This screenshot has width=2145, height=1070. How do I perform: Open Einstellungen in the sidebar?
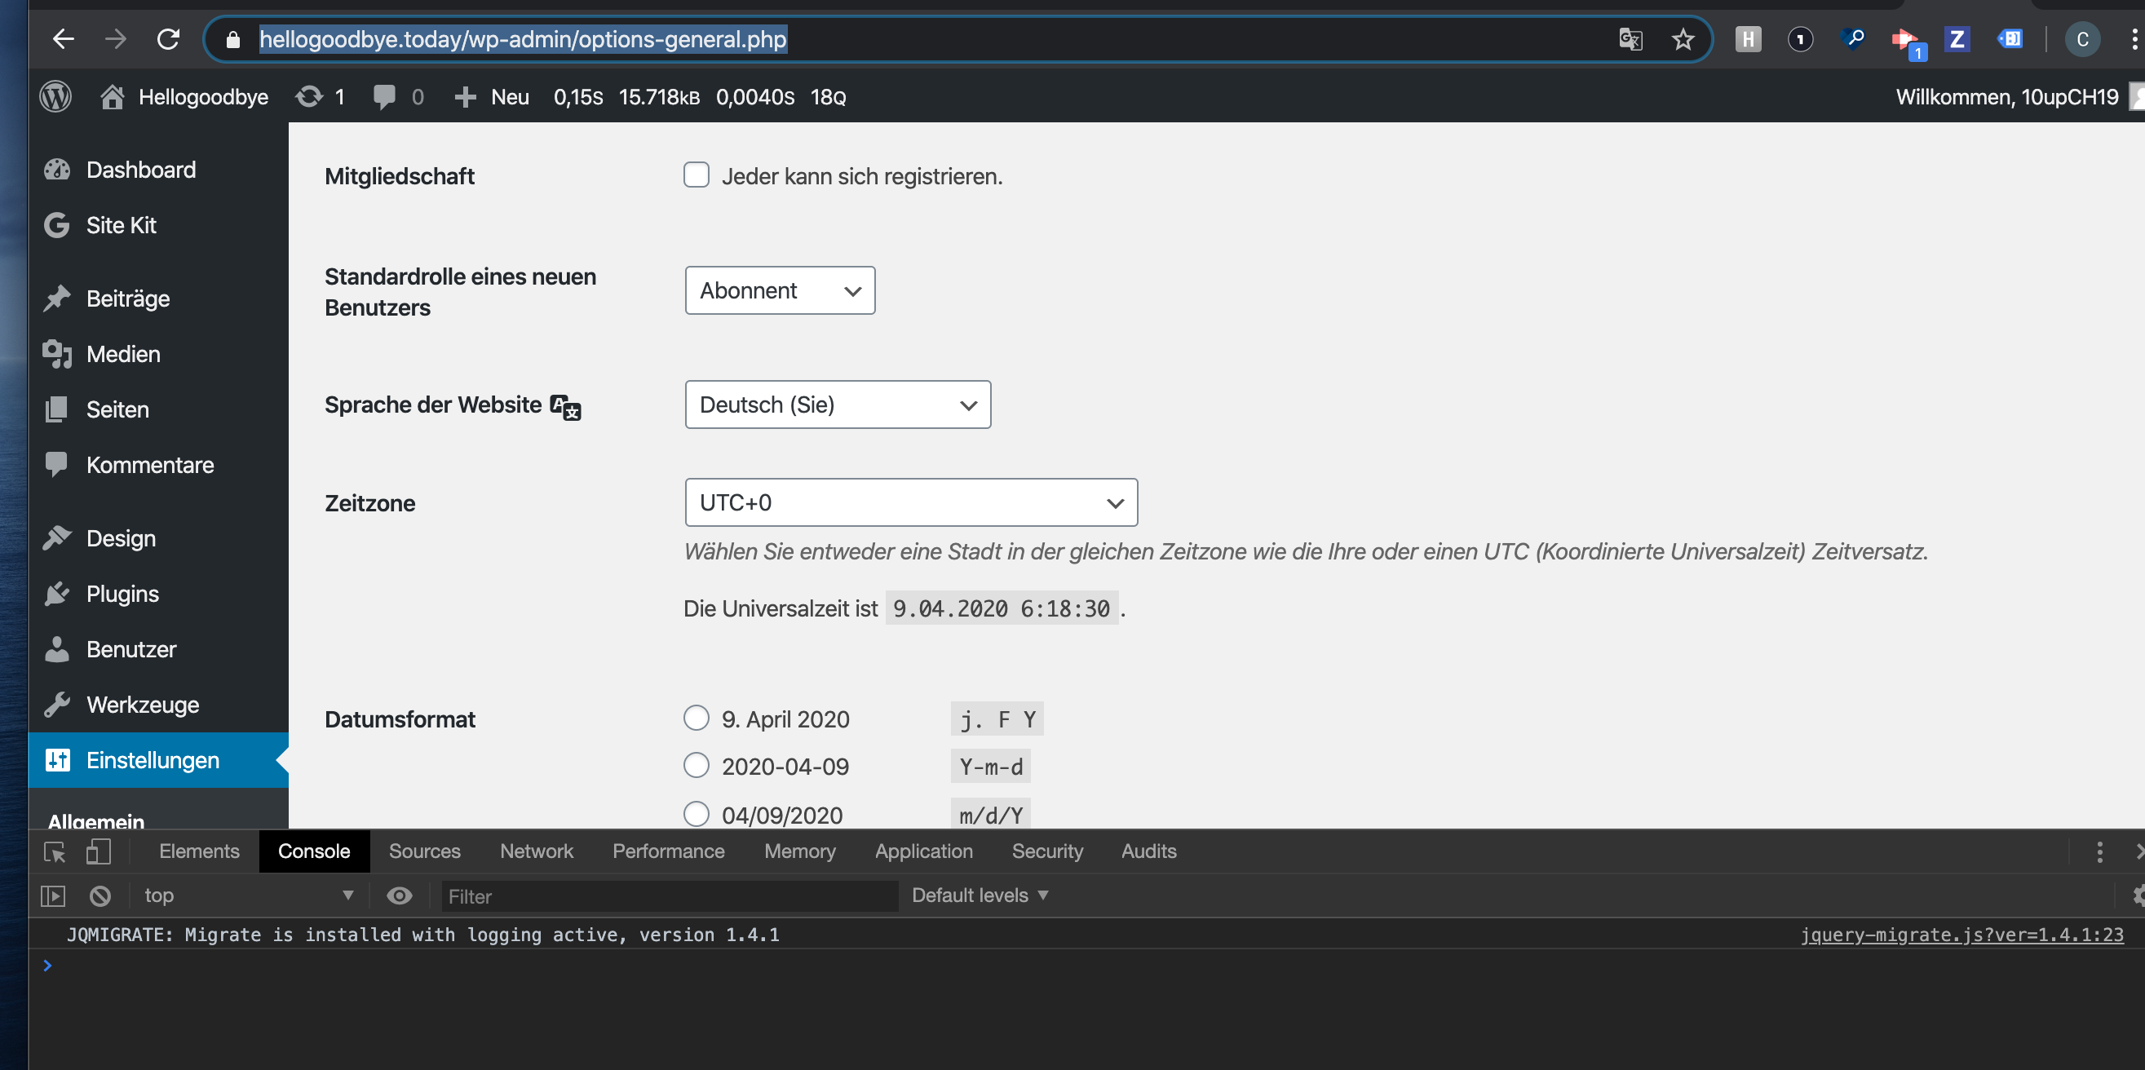(158, 759)
